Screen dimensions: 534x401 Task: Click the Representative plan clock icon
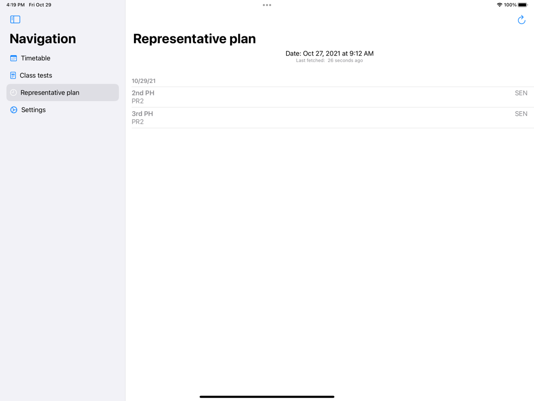(x=13, y=92)
